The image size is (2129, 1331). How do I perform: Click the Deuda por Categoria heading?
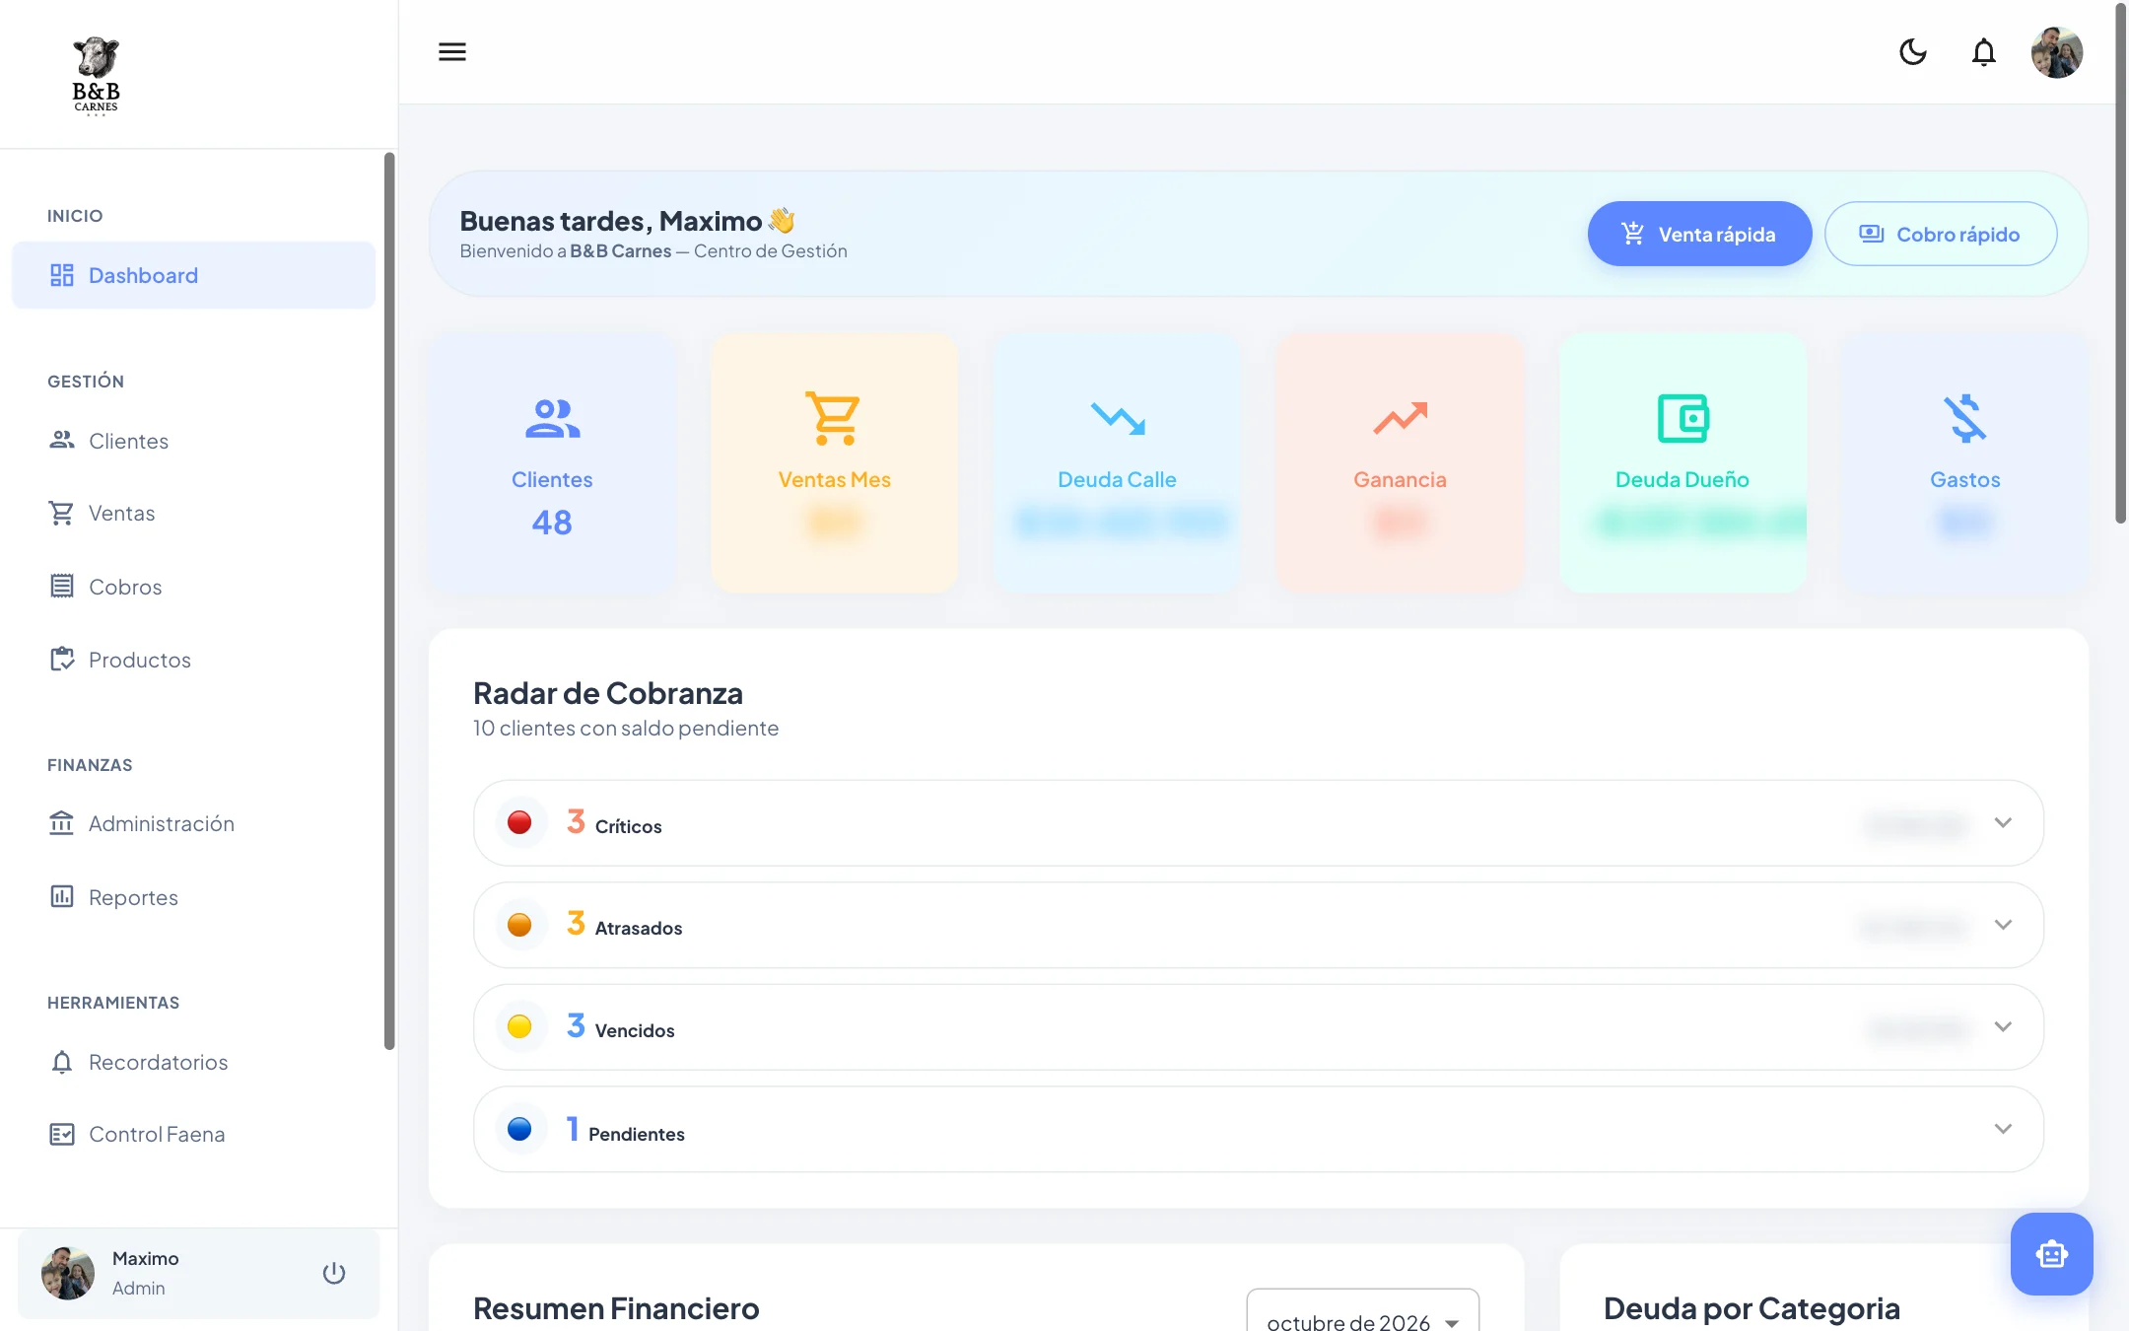[1751, 1308]
